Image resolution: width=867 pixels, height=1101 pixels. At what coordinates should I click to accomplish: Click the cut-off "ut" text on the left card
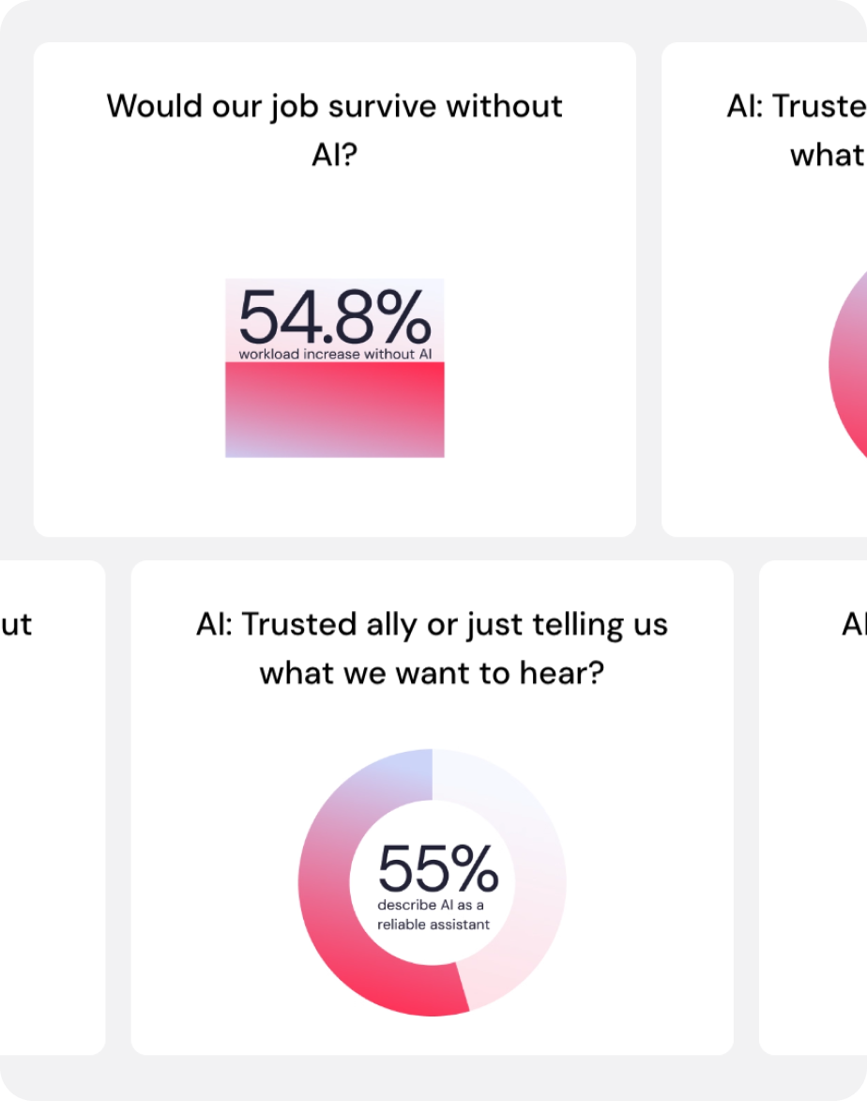click(16, 624)
